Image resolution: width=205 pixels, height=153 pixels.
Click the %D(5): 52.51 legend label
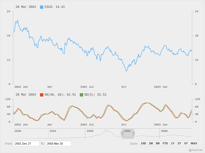click(95, 95)
